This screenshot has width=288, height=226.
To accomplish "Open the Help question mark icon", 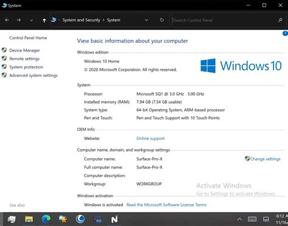I will 285,33.
